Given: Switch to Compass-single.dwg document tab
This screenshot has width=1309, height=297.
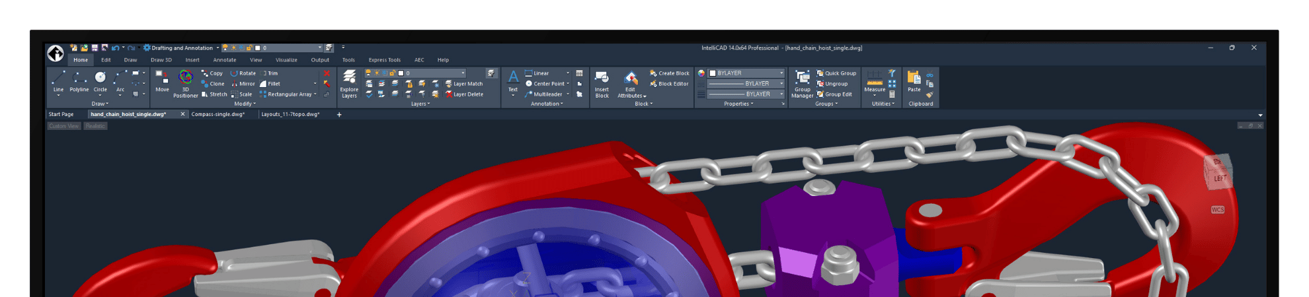Looking at the screenshot, I should click(218, 114).
